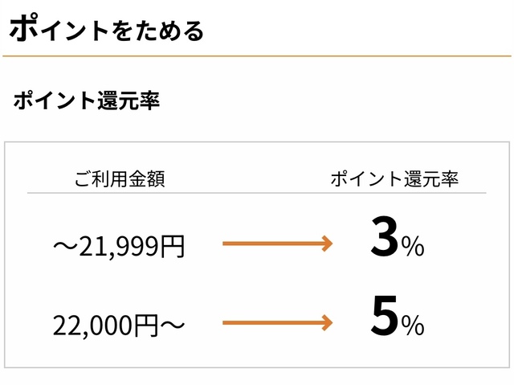Click the gray divider below table headers
This screenshot has height=385, width=514.
[257, 193]
